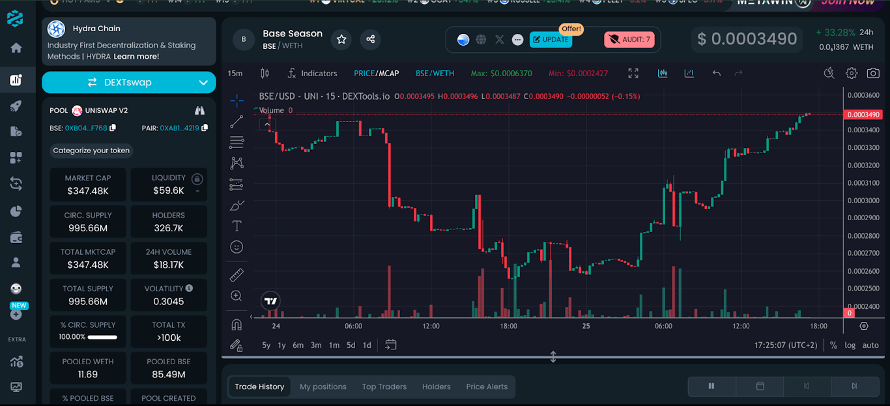Click the AUDIT: 7 button

[629, 40]
